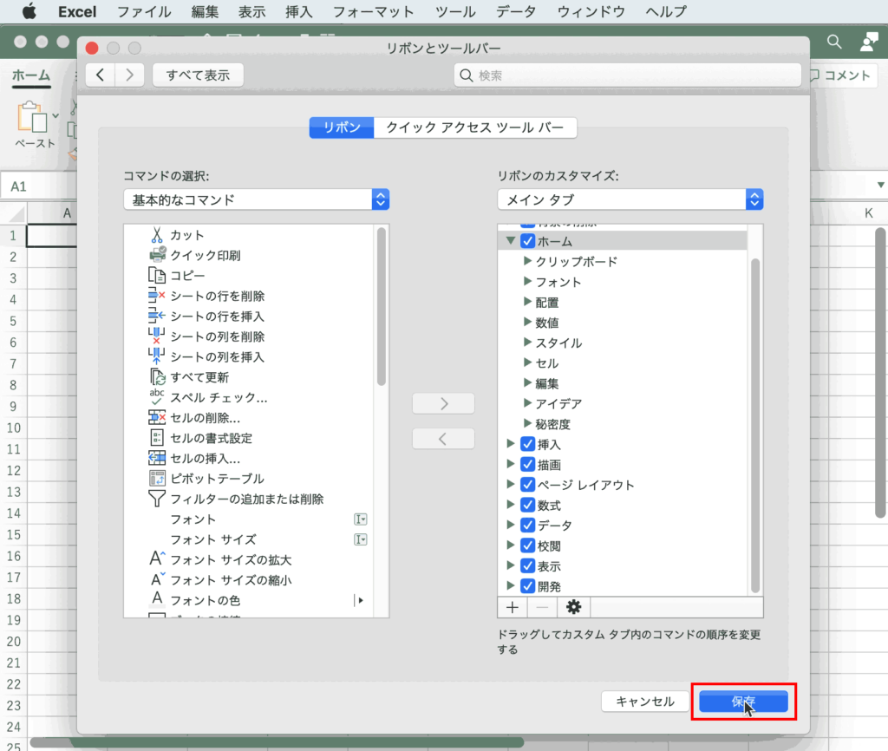Screen dimensions: 888x751
Task: Open the リボンのカスタマイズ dropdown (メイン タブ)
Action: pos(630,200)
